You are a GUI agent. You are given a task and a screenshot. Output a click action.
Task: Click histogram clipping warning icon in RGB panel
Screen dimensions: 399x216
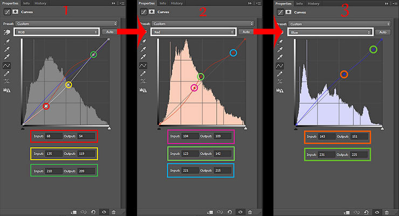click(6, 90)
